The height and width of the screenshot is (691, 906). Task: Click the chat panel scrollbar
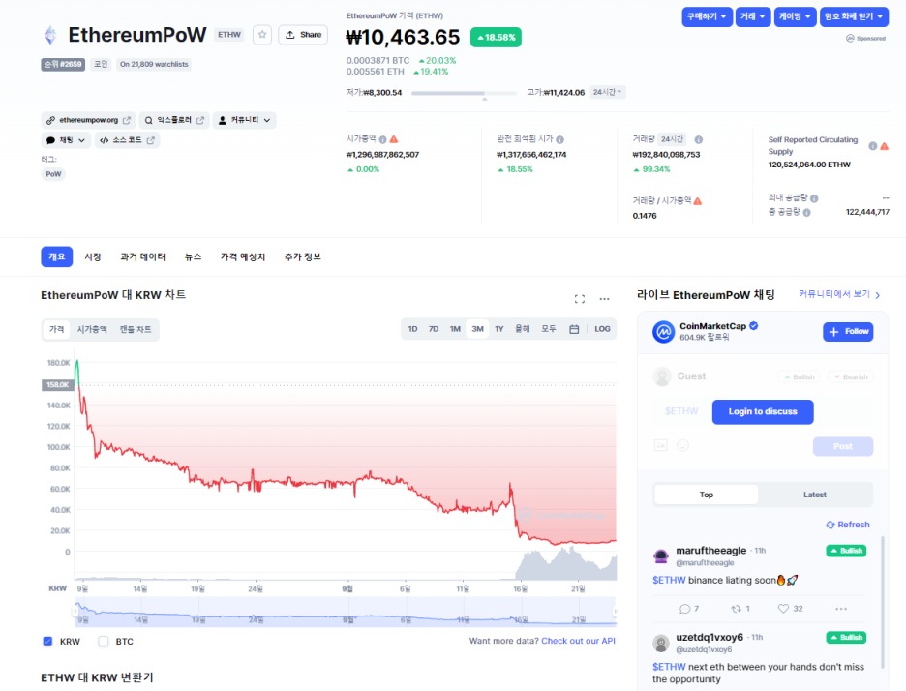[x=883, y=602]
